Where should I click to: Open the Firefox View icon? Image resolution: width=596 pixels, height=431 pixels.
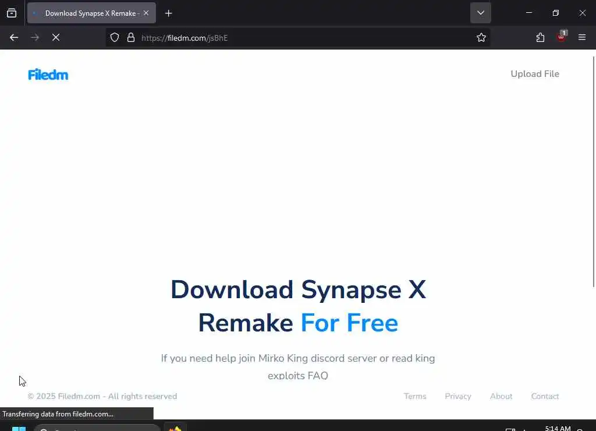pos(12,13)
